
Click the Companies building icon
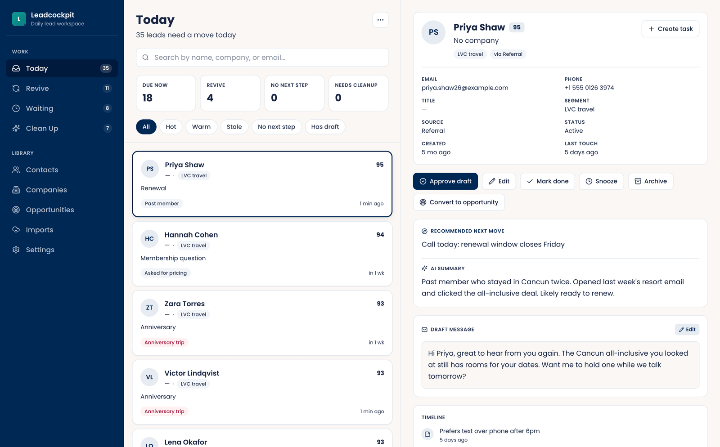point(16,190)
